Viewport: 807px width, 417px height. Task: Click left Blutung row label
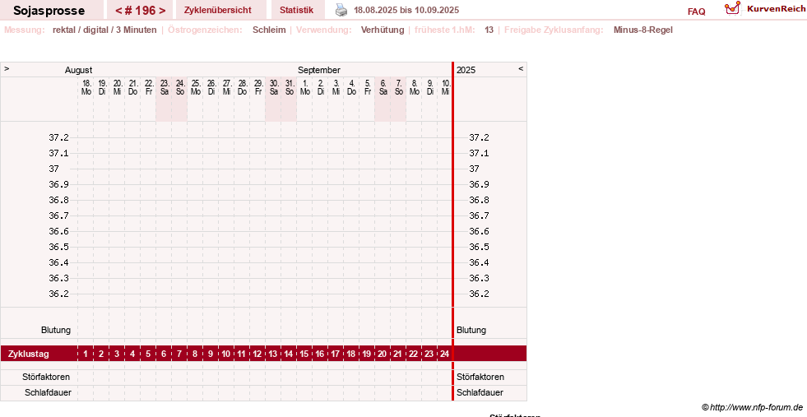pyautogui.click(x=56, y=330)
